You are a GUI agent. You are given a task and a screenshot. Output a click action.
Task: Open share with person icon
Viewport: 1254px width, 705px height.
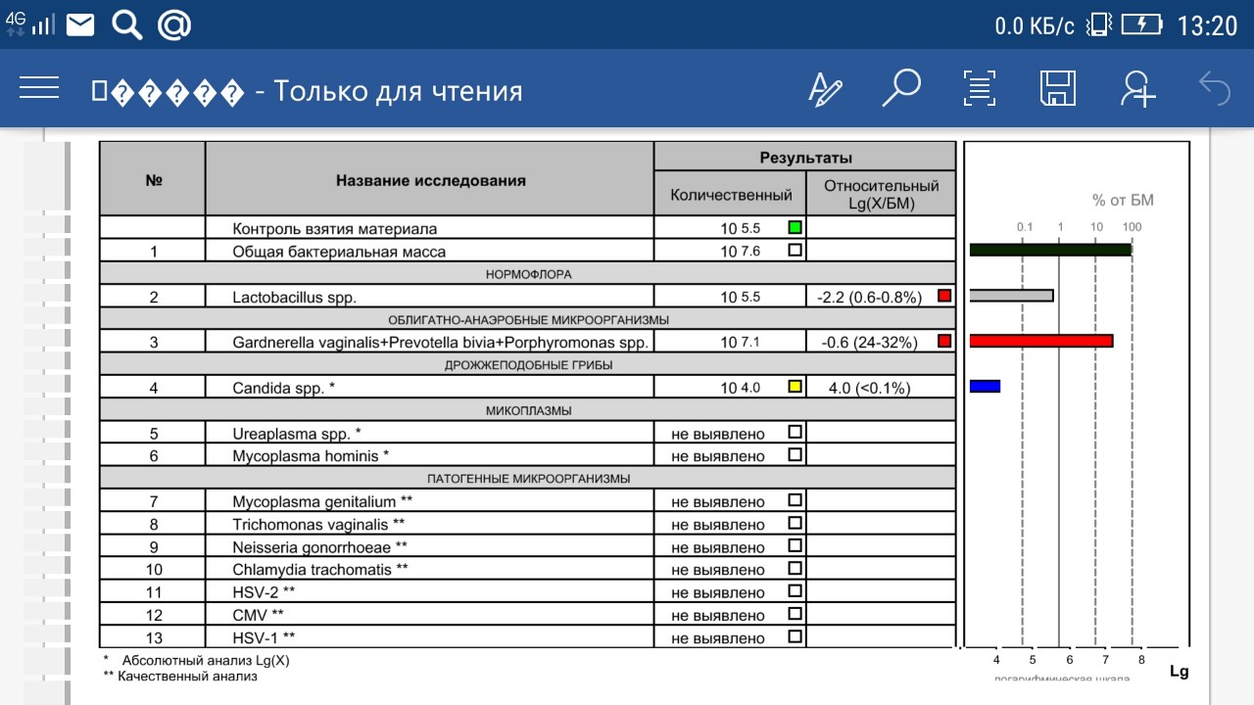pos(1138,89)
